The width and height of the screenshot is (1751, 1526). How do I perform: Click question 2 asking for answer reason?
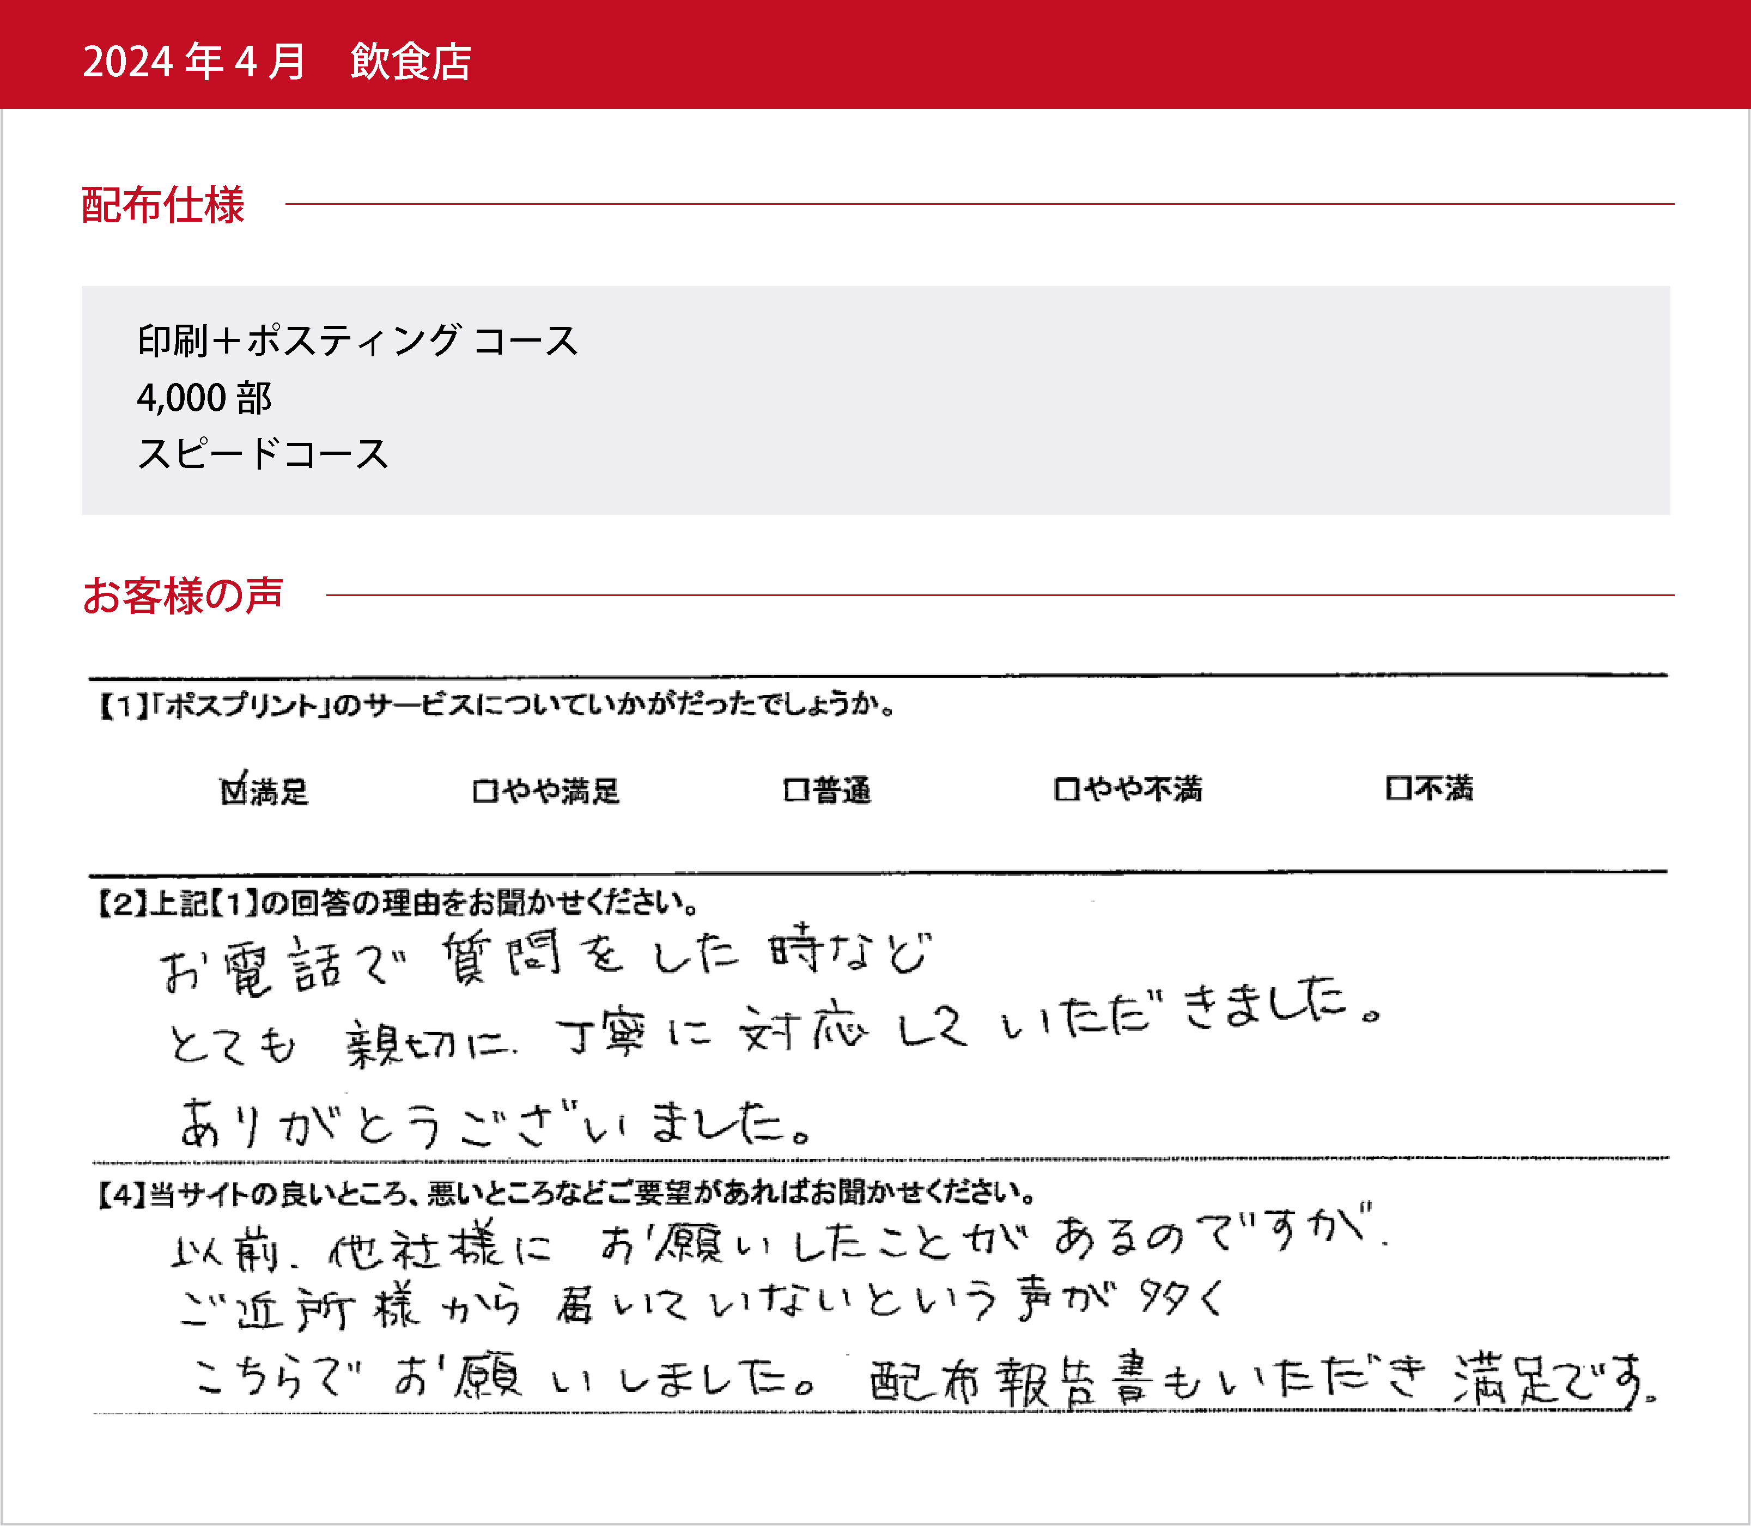point(399,903)
